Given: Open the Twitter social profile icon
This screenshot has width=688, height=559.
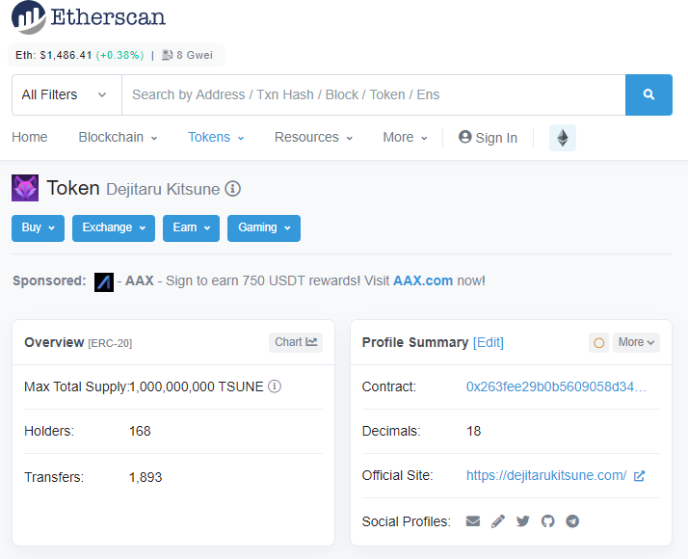Looking at the screenshot, I should [522, 521].
